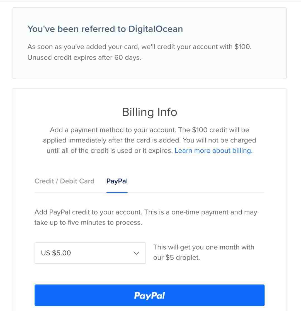The height and width of the screenshot is (311, 301).
Task: Open the Learn more about billing link
Action: pos(213,151)
